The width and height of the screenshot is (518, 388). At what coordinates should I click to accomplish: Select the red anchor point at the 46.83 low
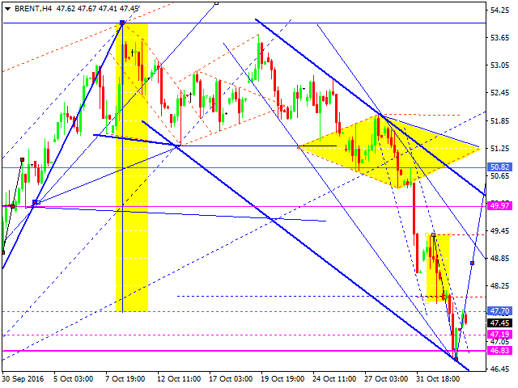[x=456, y=359]
